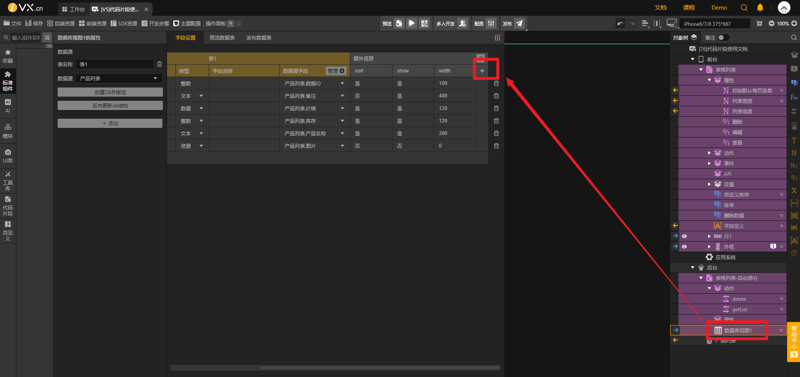Delete the 产品列表.备注 field row

pos(496,96)
